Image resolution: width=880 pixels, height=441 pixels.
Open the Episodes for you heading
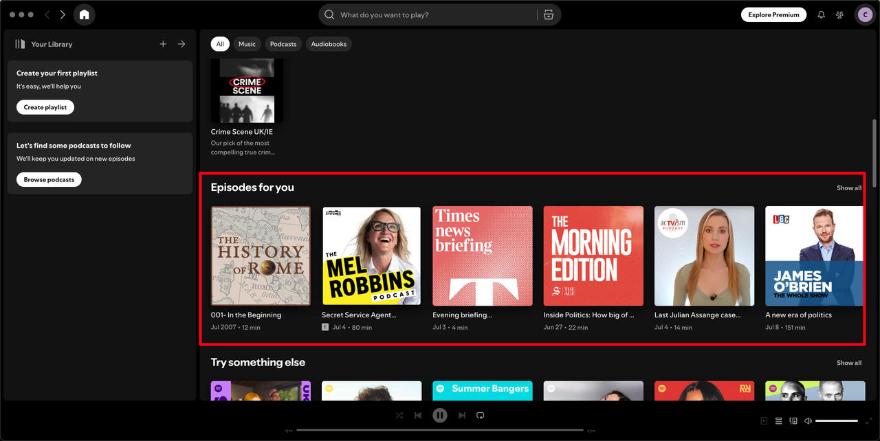point(252,188)
